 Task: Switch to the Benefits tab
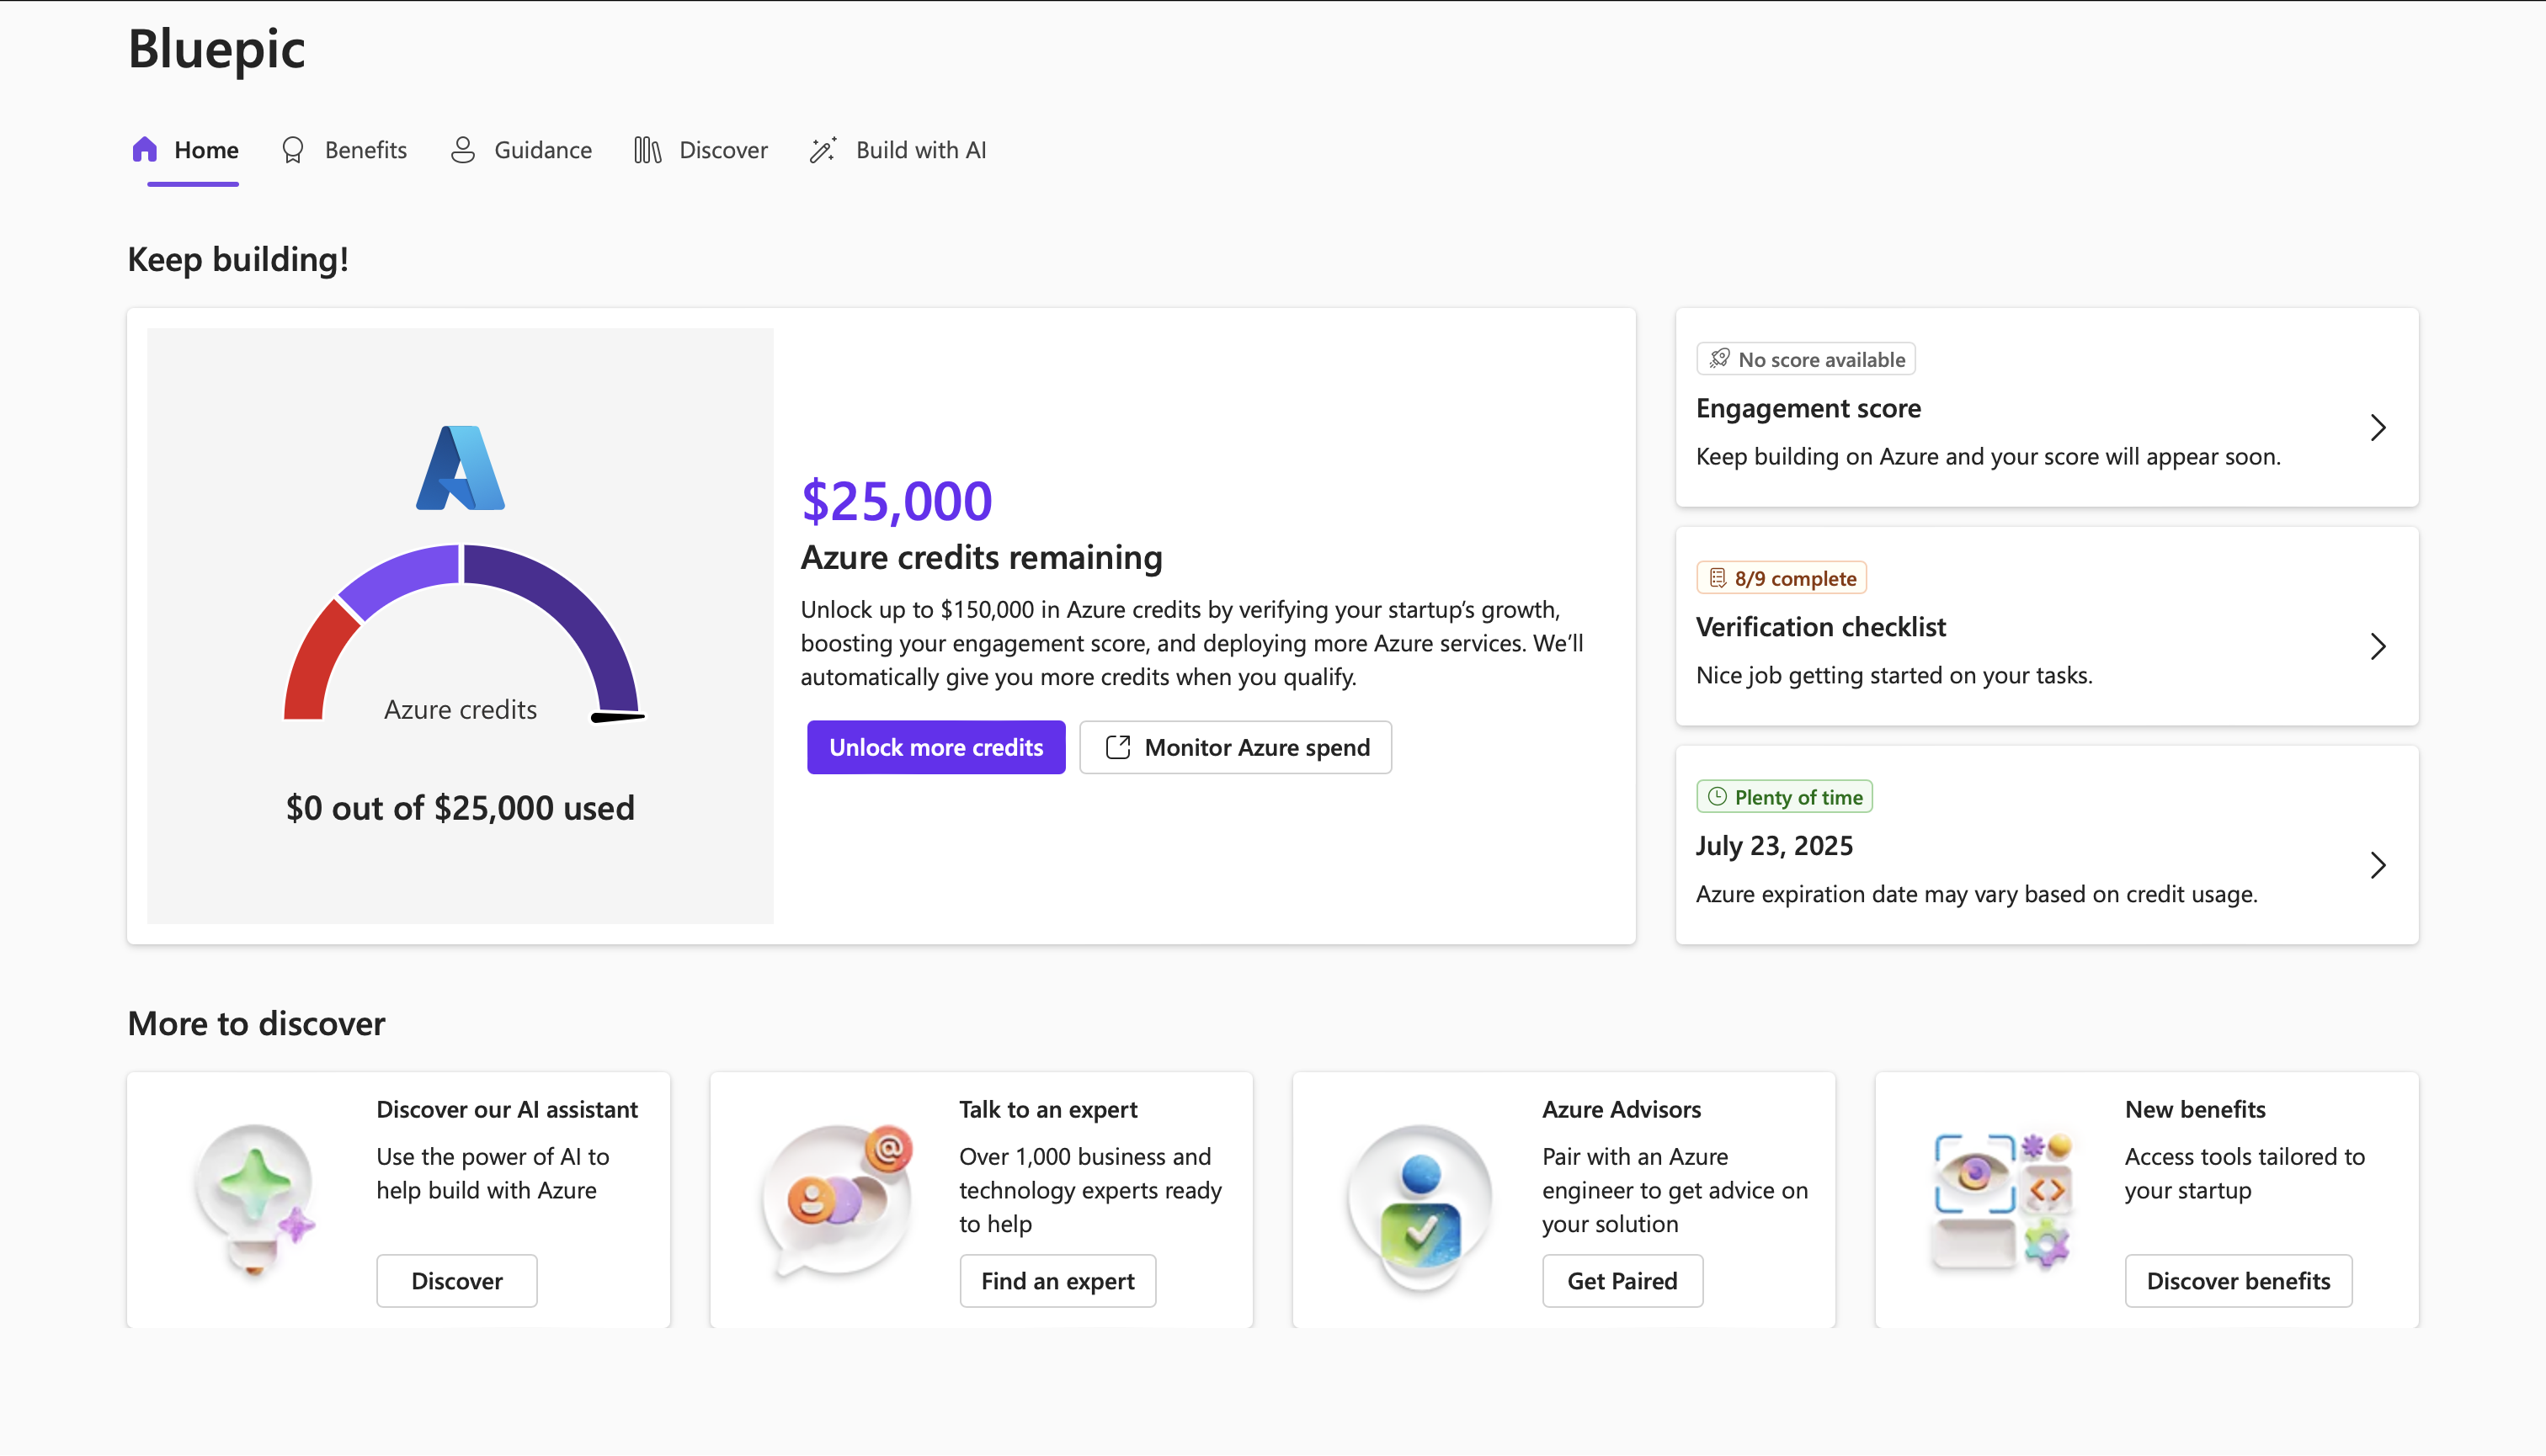(344, 150)
